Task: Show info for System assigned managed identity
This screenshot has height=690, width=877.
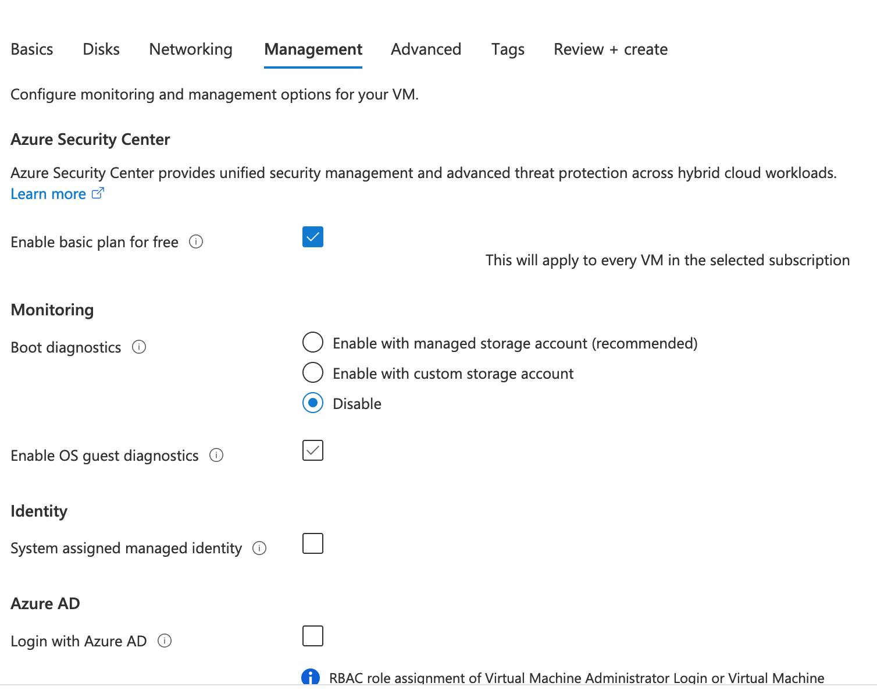Action: pyautogui.click(x=259, y=548)
